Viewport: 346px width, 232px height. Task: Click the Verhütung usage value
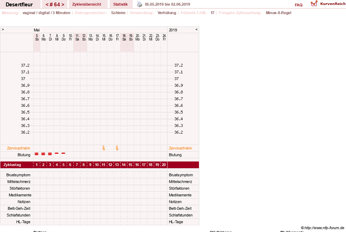pos(167,13)
